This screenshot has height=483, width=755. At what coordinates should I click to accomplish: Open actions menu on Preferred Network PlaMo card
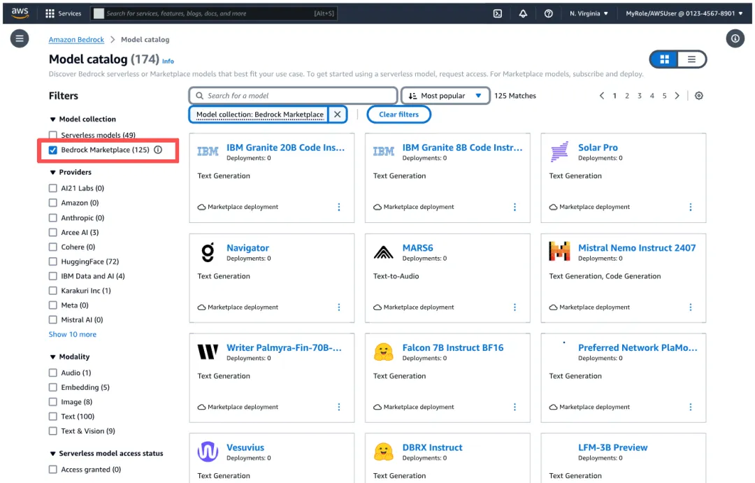coord(691,407)
